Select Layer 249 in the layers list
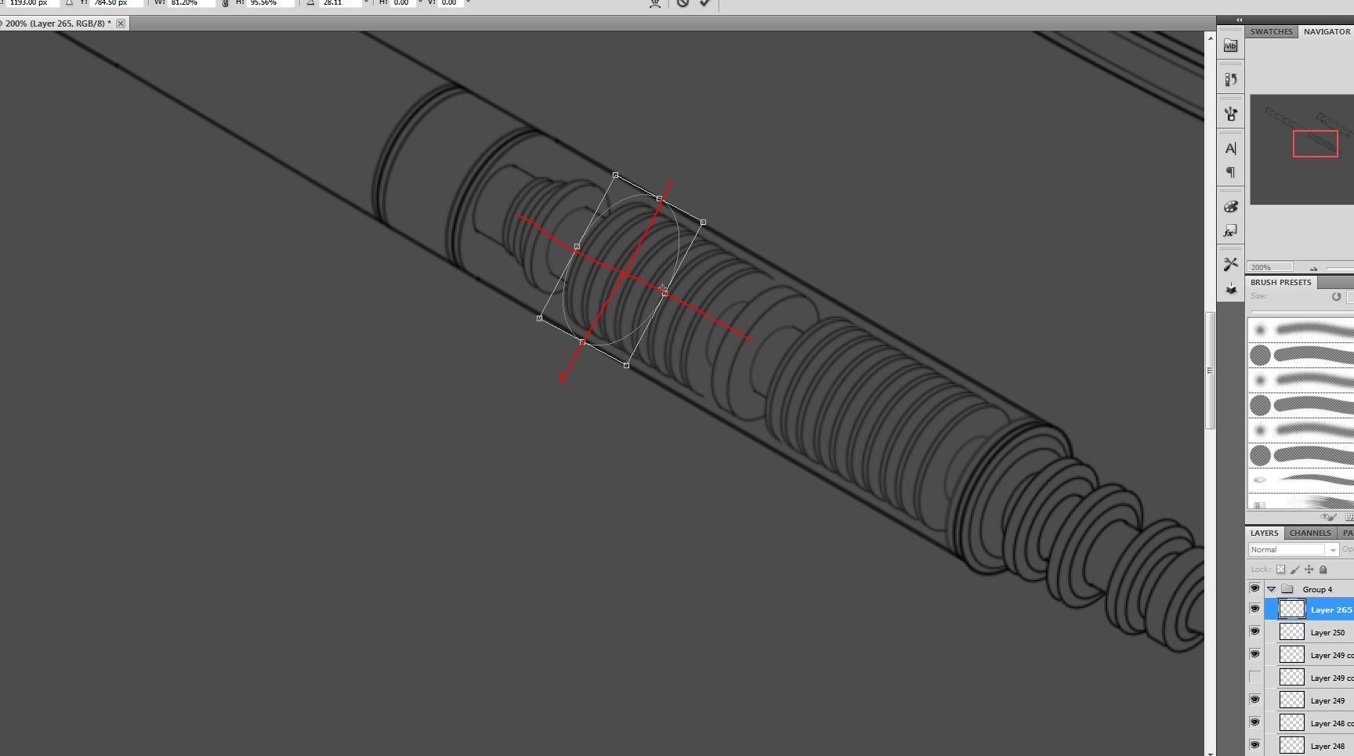 pyautogui.click(x=1327, y=700)
